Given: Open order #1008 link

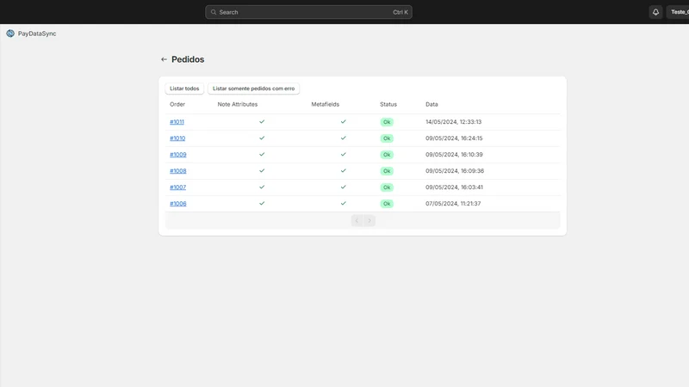Looking at the screenshot, I should (178, 170).
